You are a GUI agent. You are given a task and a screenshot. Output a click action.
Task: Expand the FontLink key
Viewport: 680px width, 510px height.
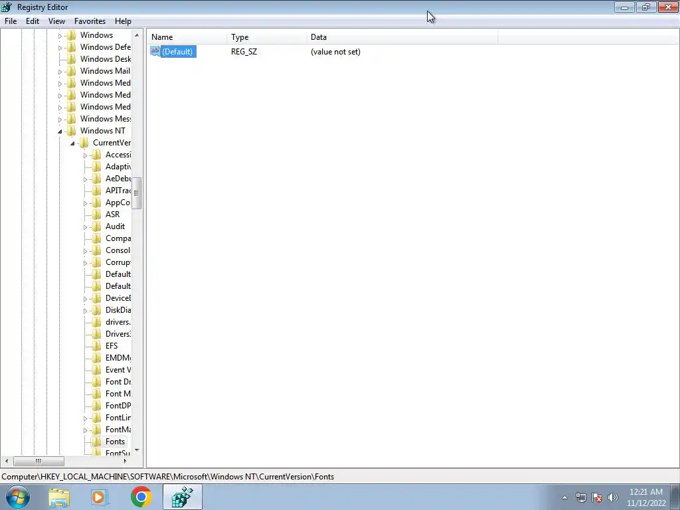85,418
